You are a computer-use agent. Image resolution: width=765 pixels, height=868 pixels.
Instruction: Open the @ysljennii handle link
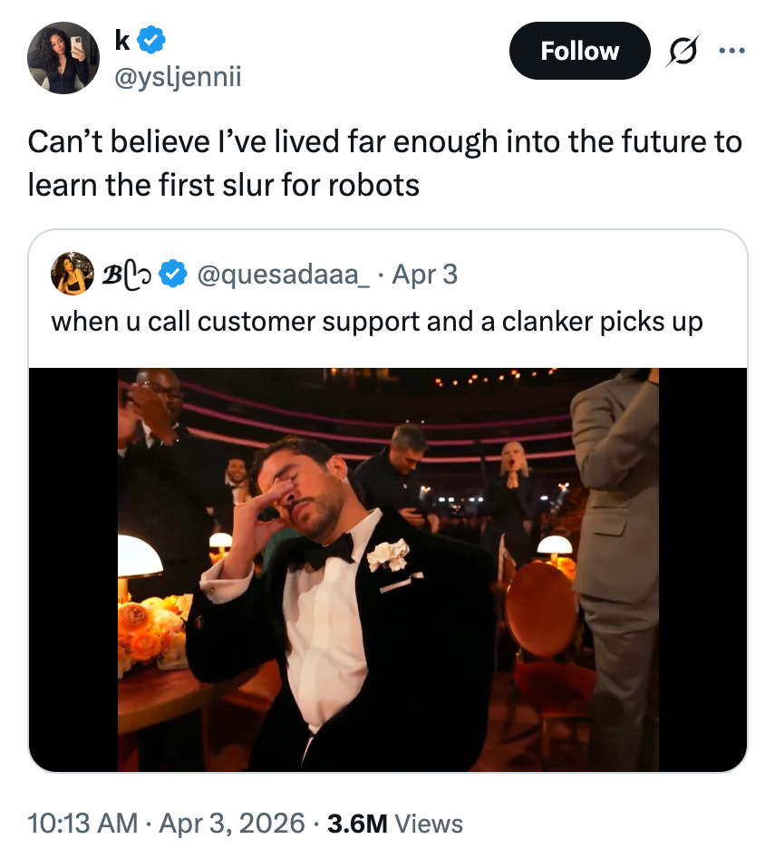point(178,78)
